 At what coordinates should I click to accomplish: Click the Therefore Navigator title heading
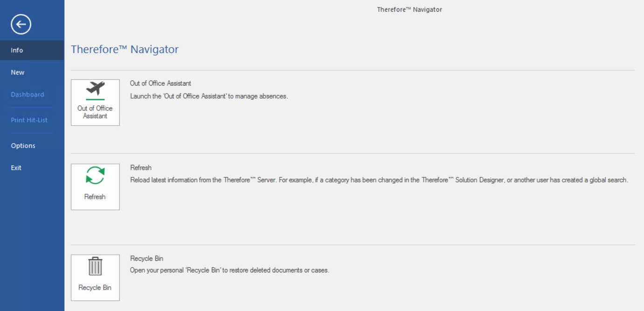(124, 49)
